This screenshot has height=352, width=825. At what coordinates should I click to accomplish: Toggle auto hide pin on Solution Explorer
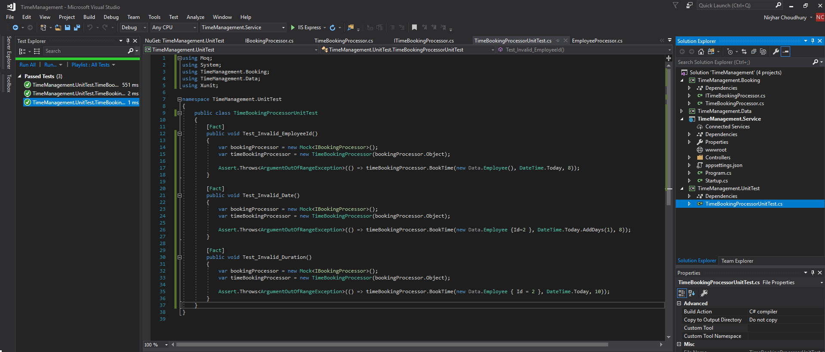pos(813,41)
